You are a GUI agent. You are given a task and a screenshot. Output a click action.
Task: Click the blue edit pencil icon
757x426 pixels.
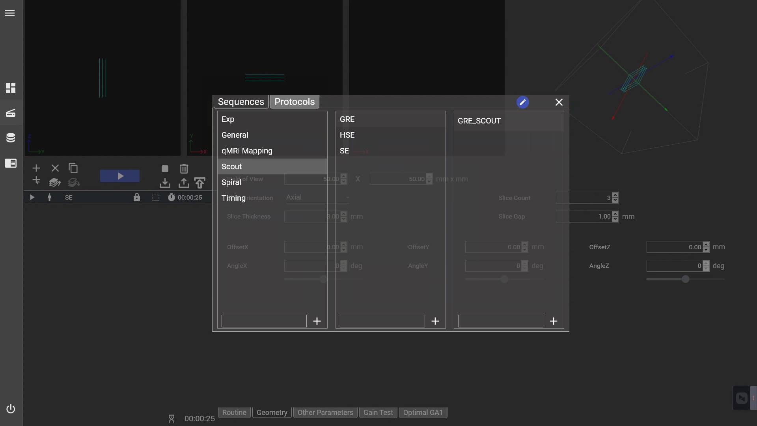tap(522, 102)
